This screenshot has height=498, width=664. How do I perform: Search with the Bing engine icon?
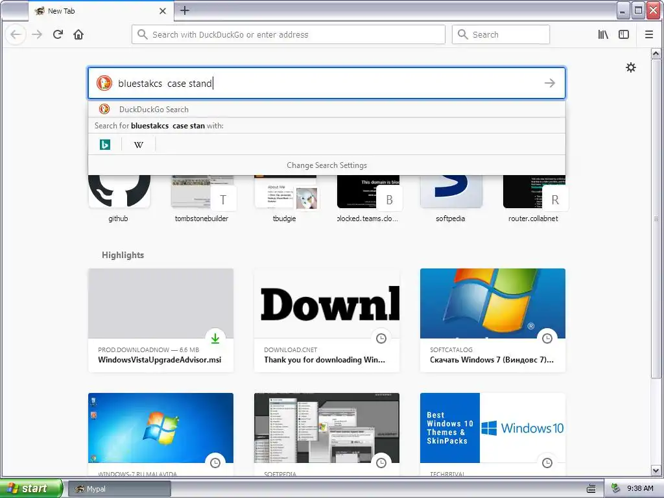(x=104, y=145)
